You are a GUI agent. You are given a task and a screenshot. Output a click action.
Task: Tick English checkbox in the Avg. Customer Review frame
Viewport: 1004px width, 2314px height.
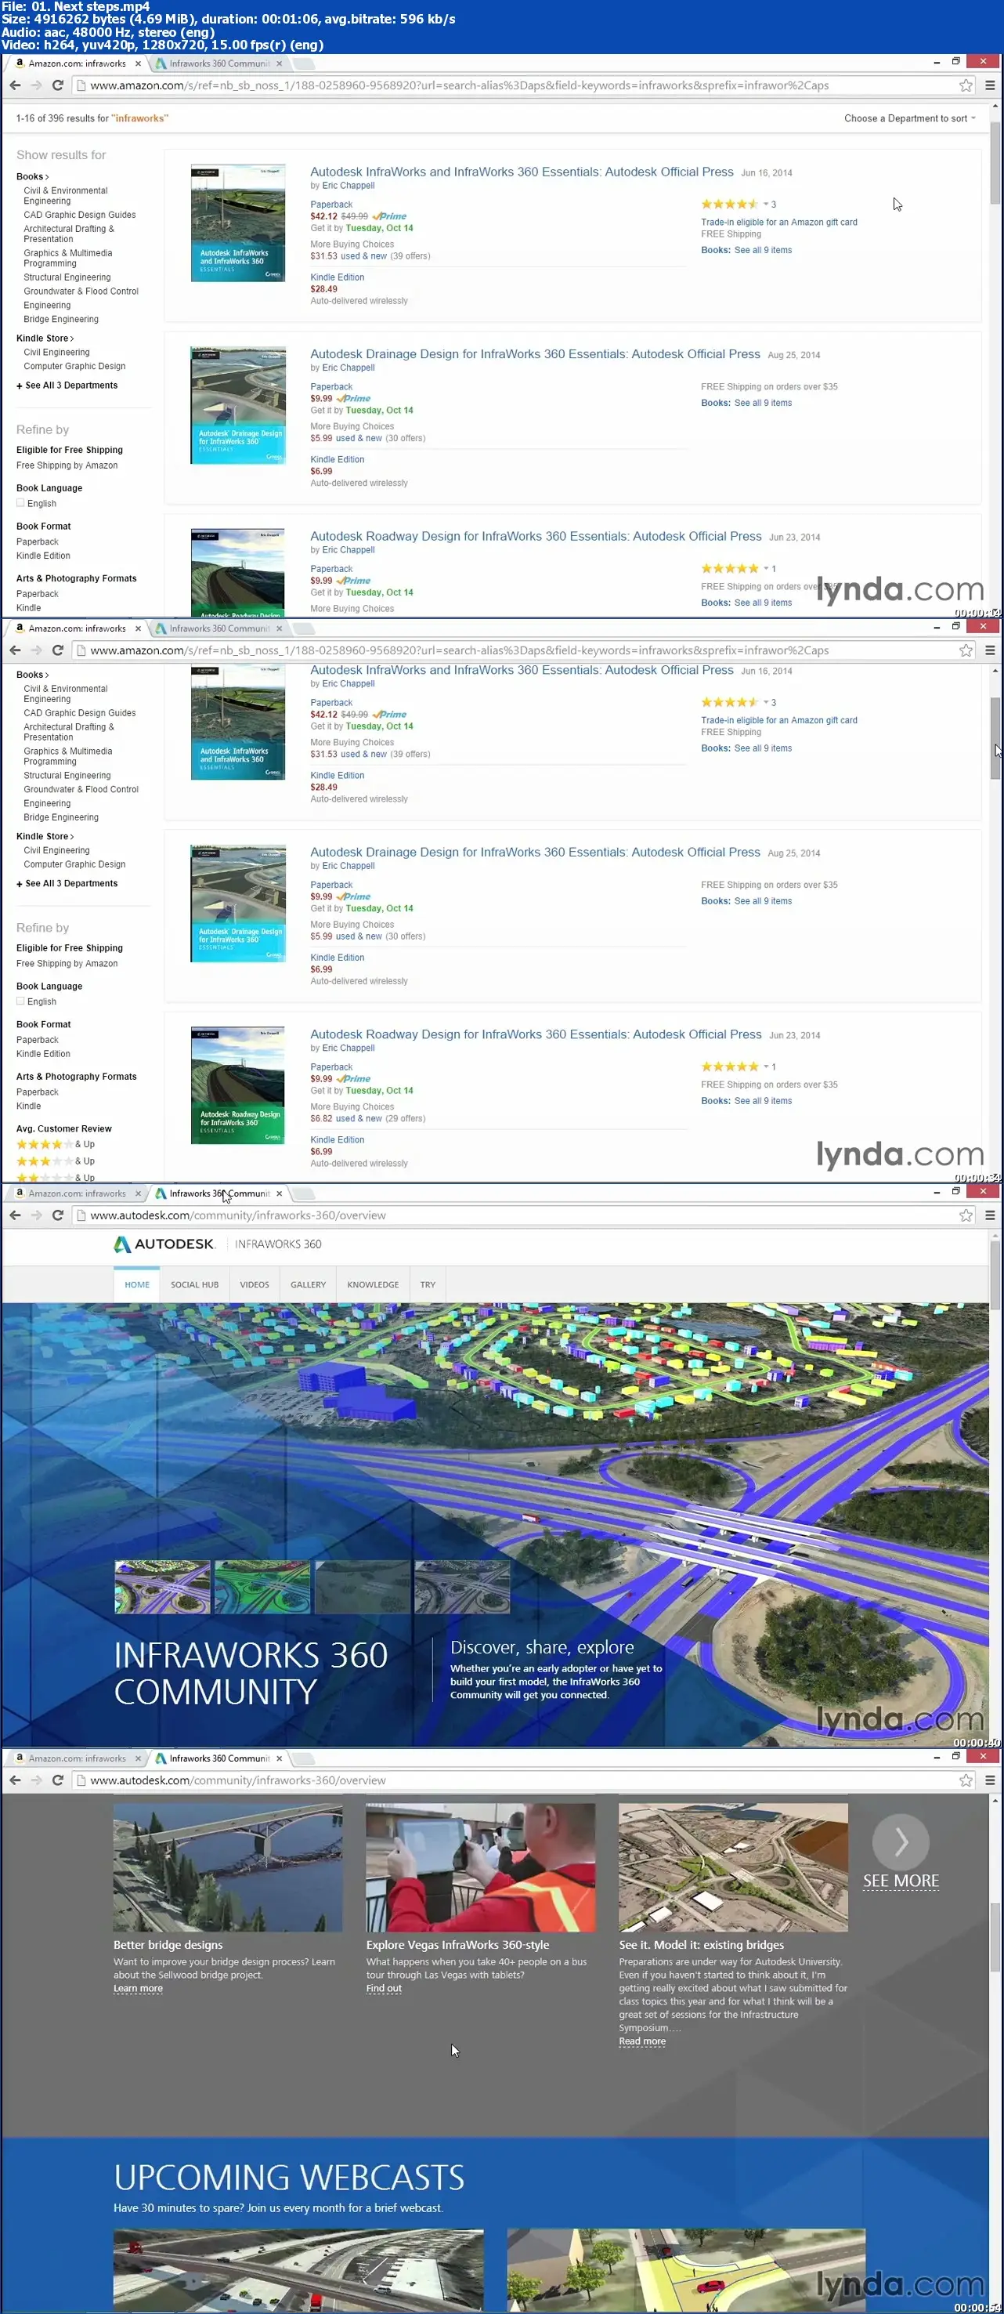(20, 1001)
